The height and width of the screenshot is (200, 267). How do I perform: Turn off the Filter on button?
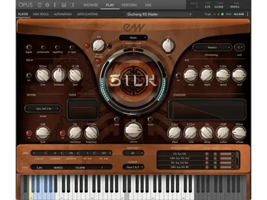tap(62, 133)
